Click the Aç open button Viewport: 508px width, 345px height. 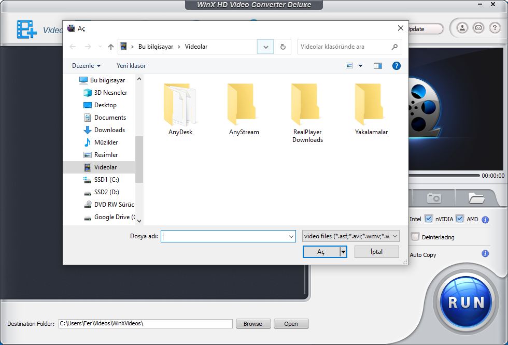pos(321,252)
